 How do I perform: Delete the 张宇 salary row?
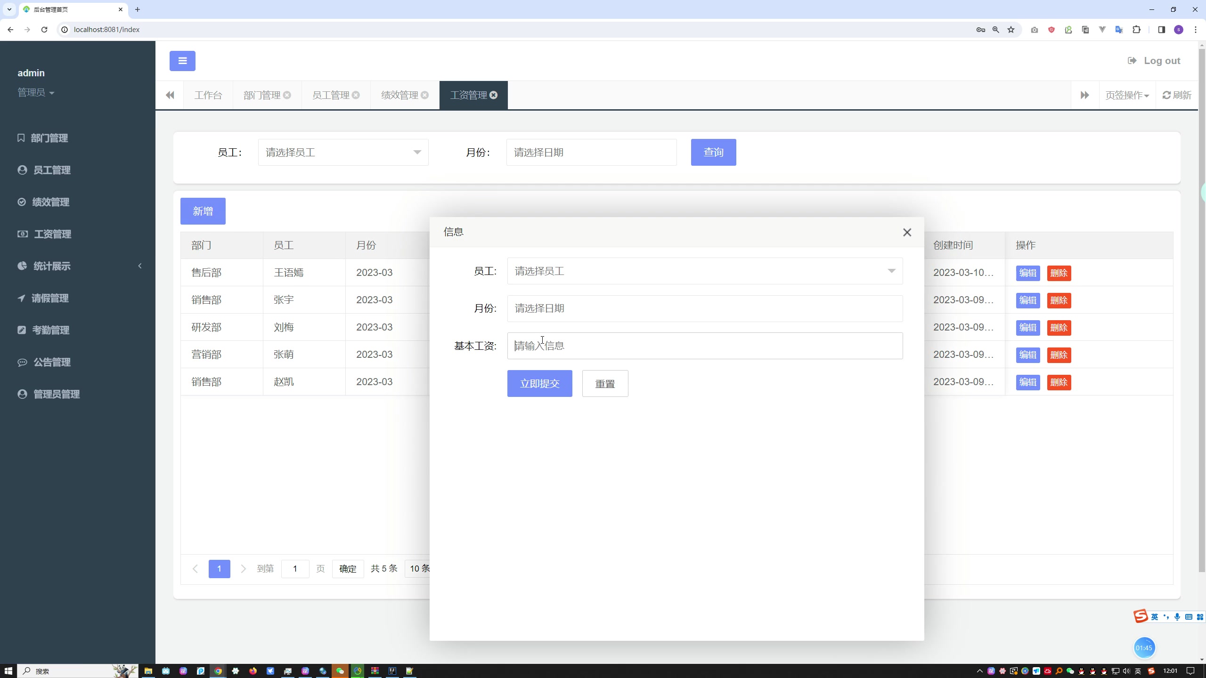1059,300
